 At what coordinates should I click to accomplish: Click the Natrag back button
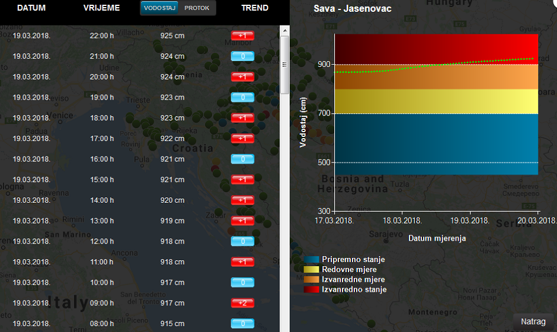coord(533,321)
